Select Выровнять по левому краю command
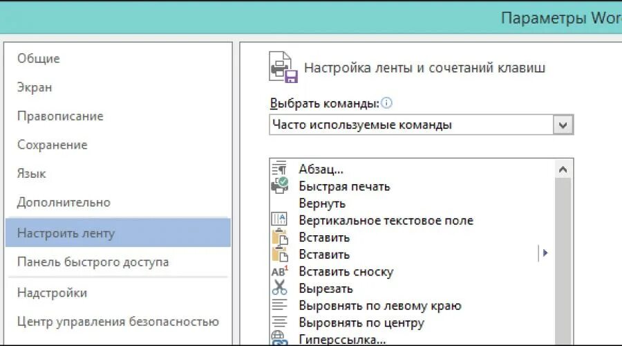Screen dimensions: 622x346 380,306
